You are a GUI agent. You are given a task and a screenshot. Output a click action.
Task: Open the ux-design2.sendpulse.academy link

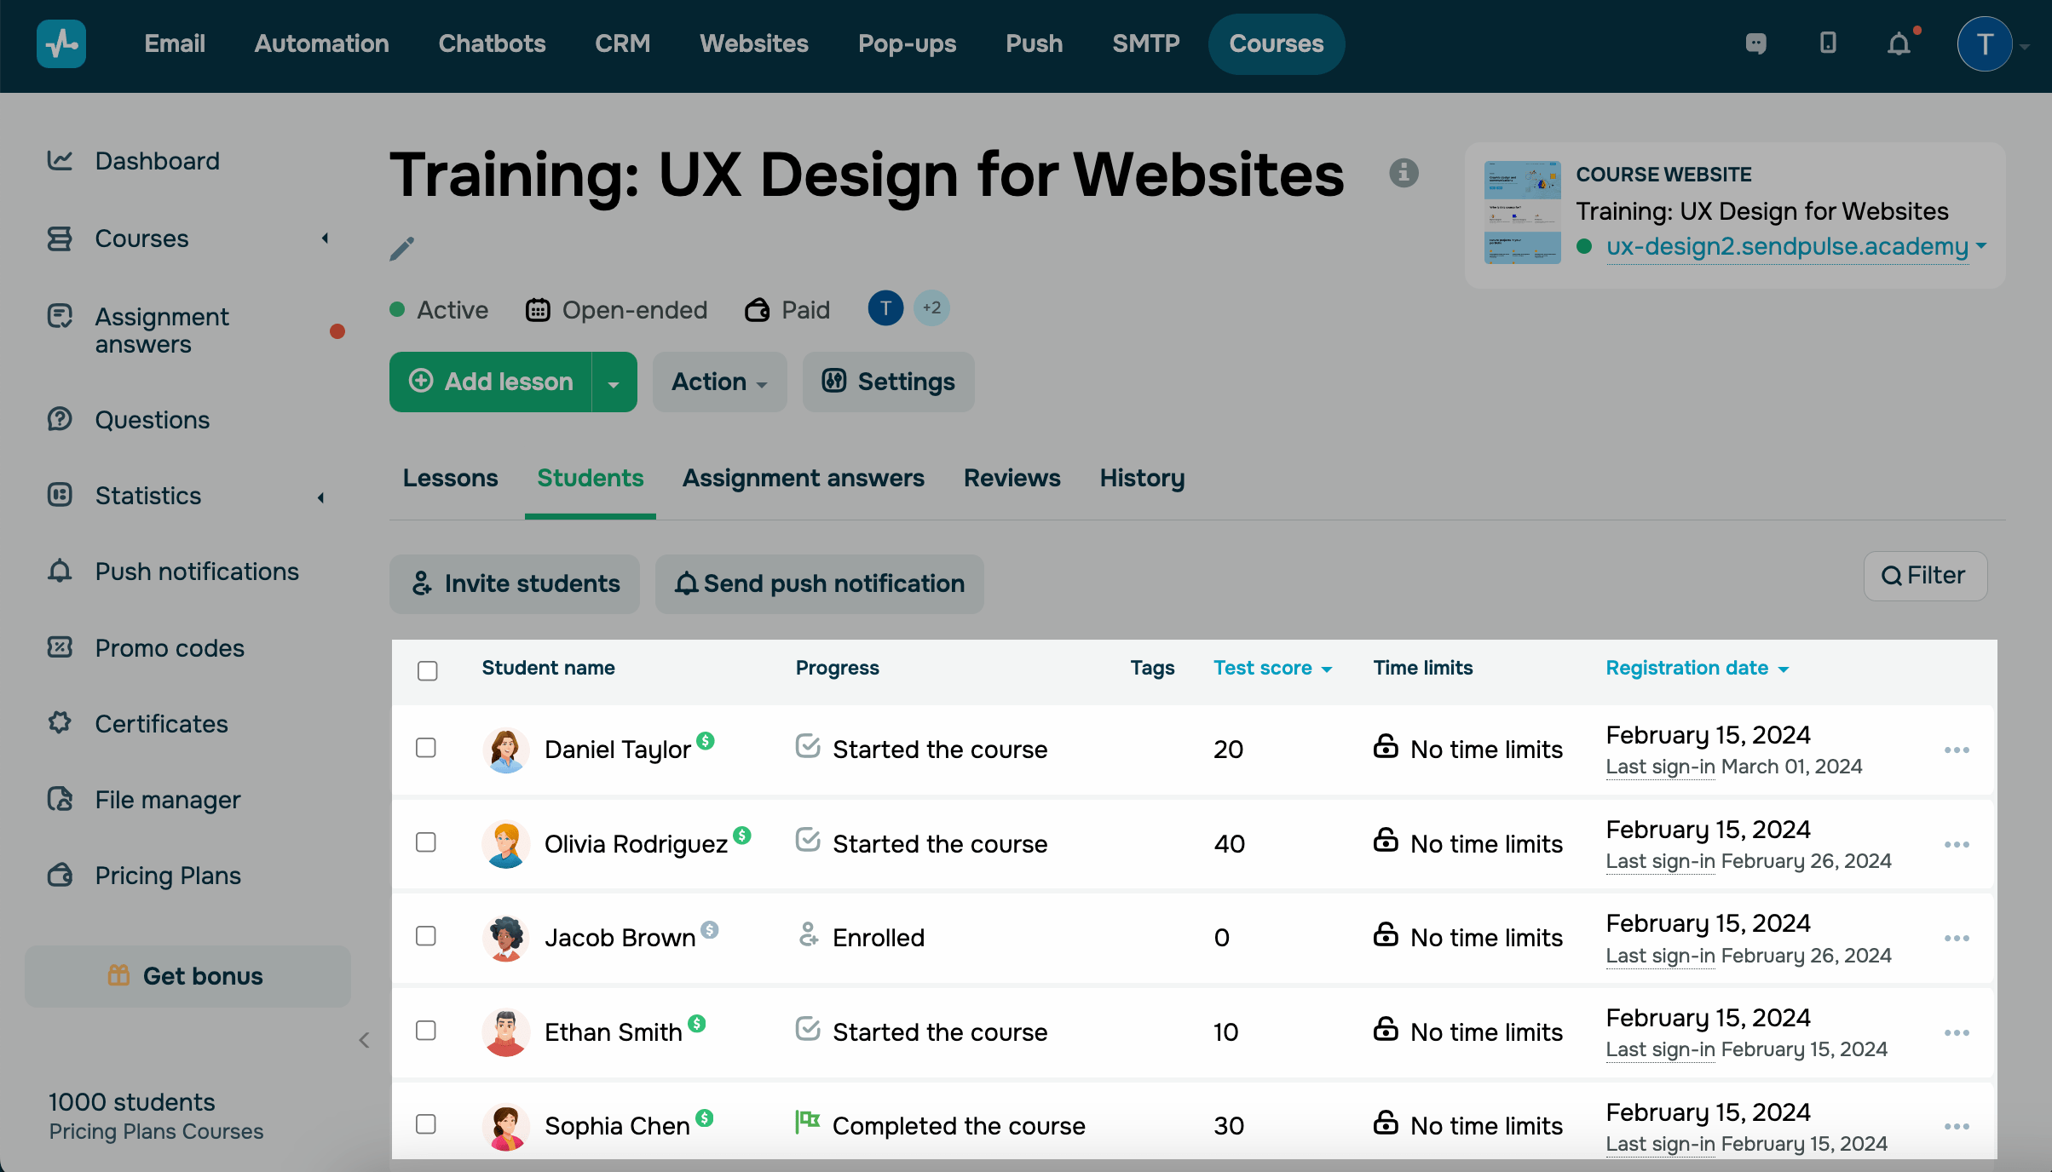(x=1788, y=246)
